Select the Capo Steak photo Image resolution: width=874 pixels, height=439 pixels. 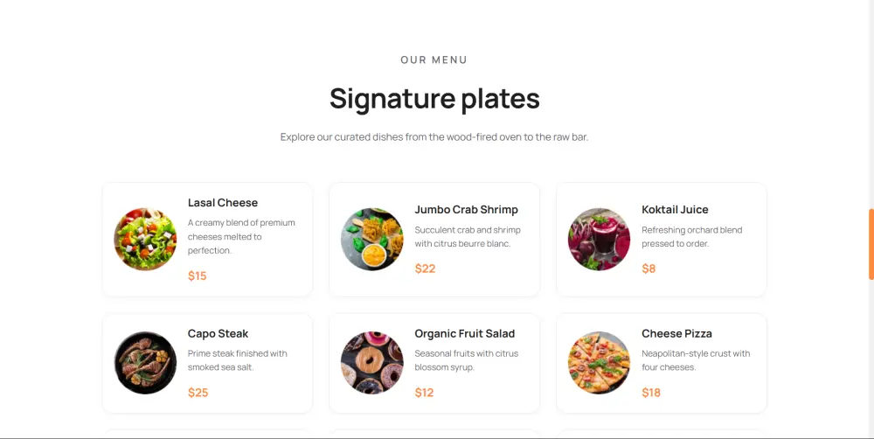click(x=145, y=363)
